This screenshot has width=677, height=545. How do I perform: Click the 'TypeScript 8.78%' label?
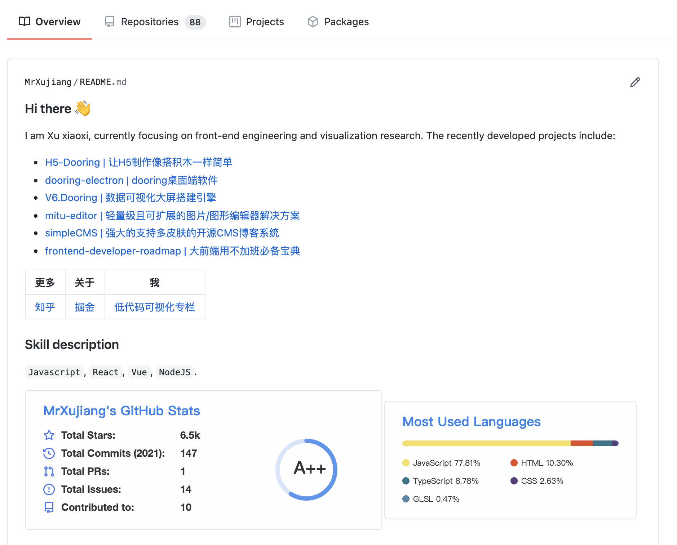(x=446, y=481)
